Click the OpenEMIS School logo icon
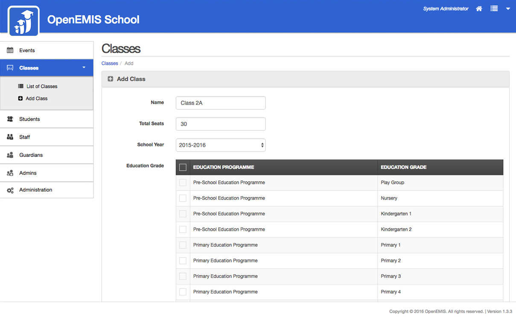 (x=23, y=20)
